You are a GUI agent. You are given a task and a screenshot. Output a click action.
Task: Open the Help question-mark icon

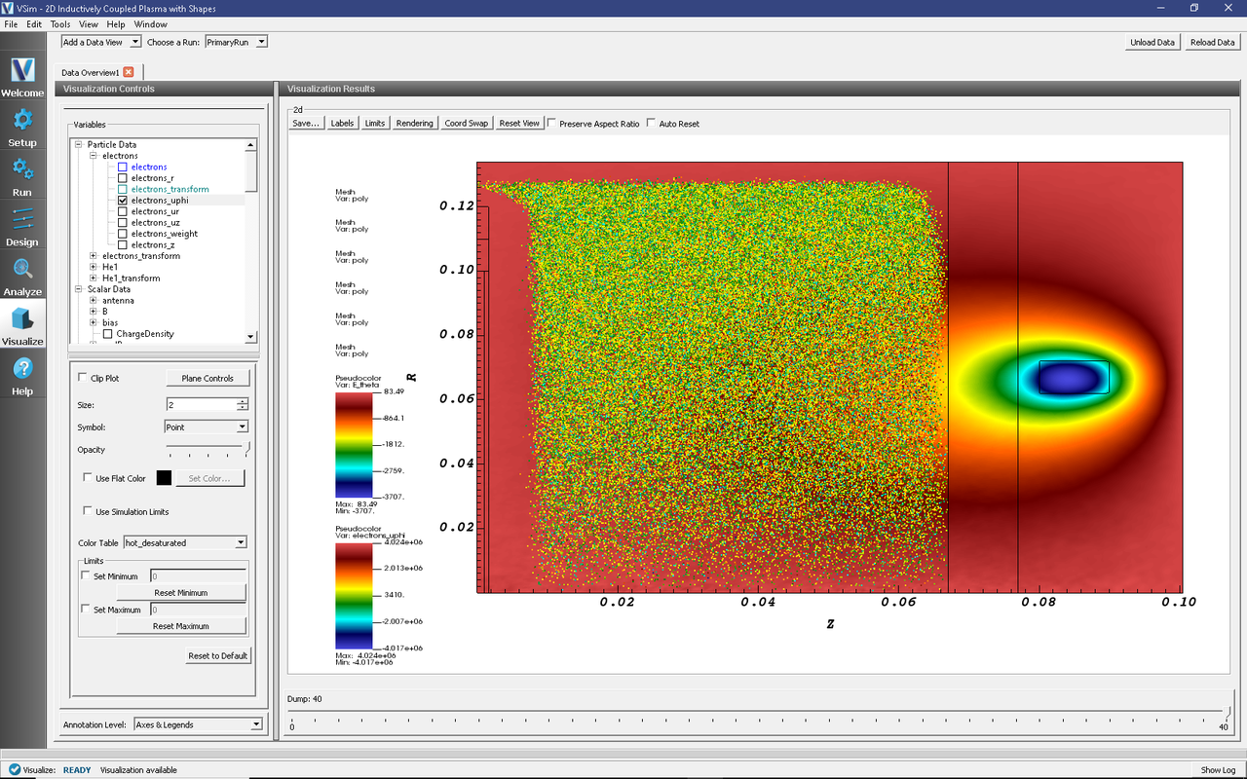tap(22, 368)
